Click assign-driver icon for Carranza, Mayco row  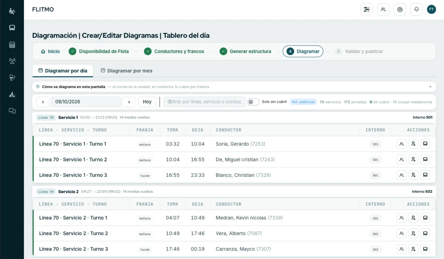pyautogui.click(x=413, y=249)
